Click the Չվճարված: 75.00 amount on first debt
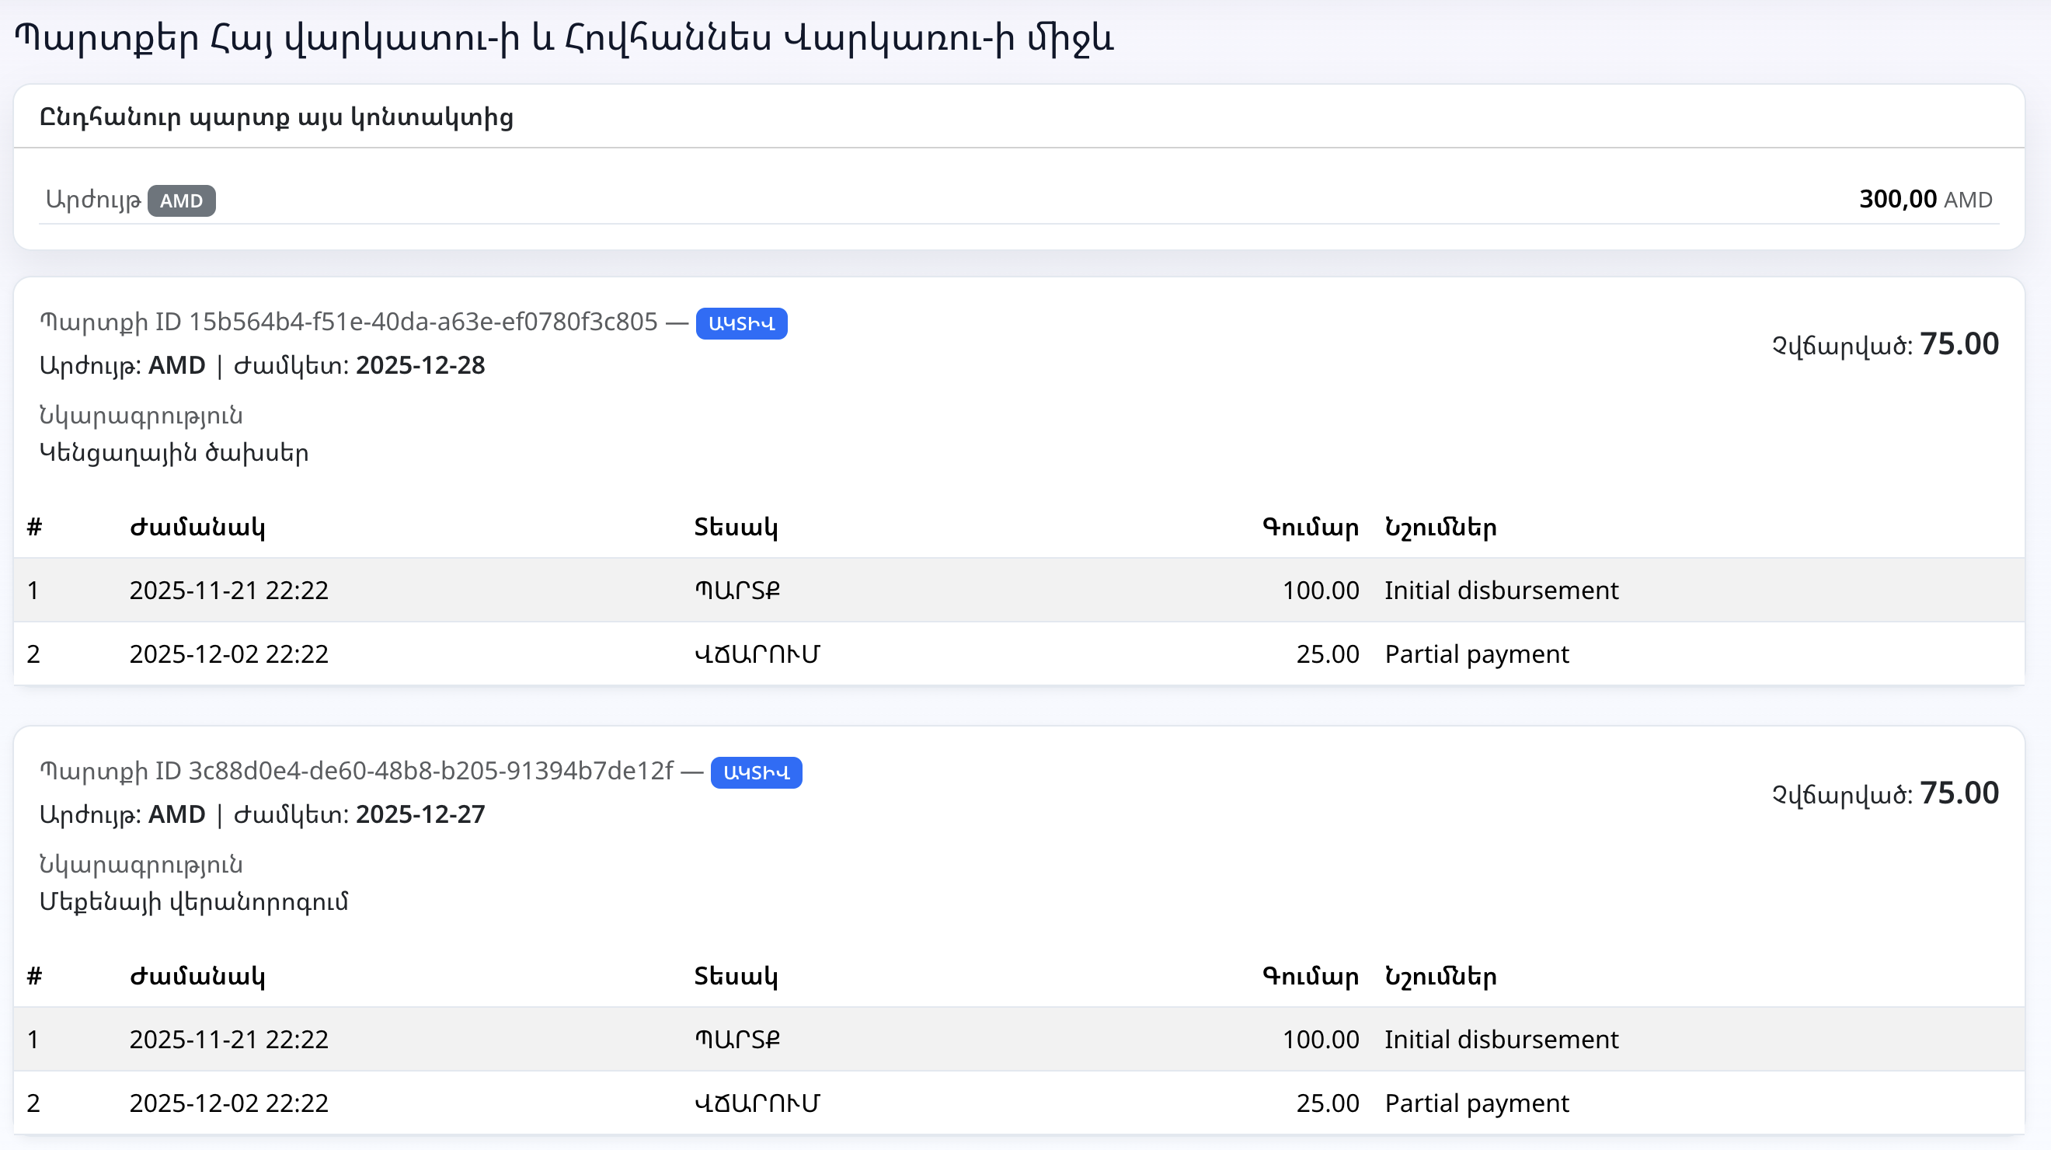Screen dimensions: 2051x1150 1886,343
